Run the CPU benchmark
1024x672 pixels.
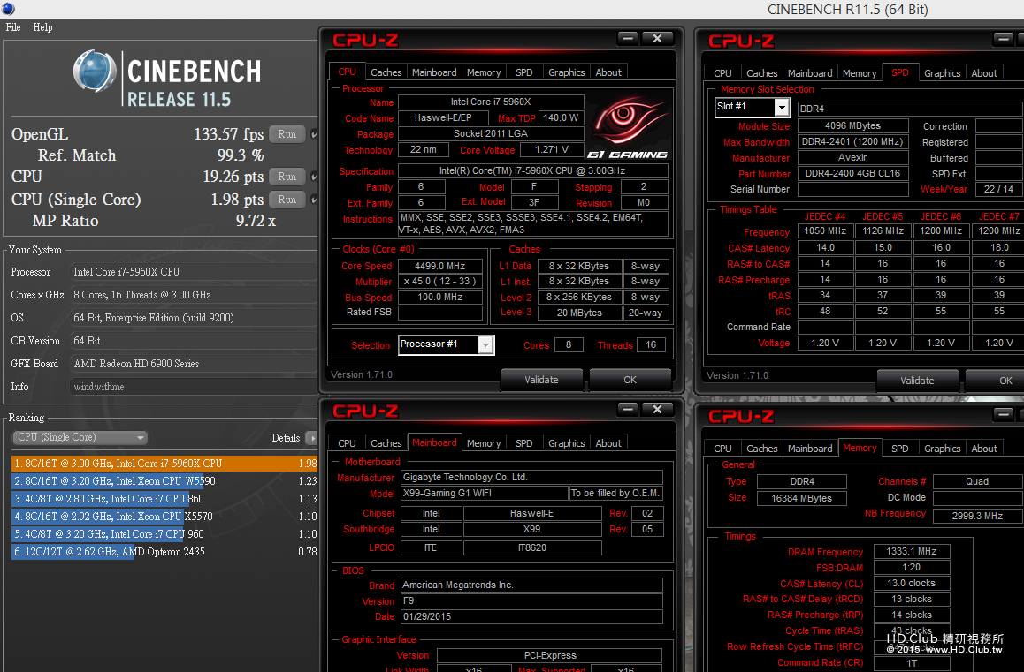(x=287, y=177)
